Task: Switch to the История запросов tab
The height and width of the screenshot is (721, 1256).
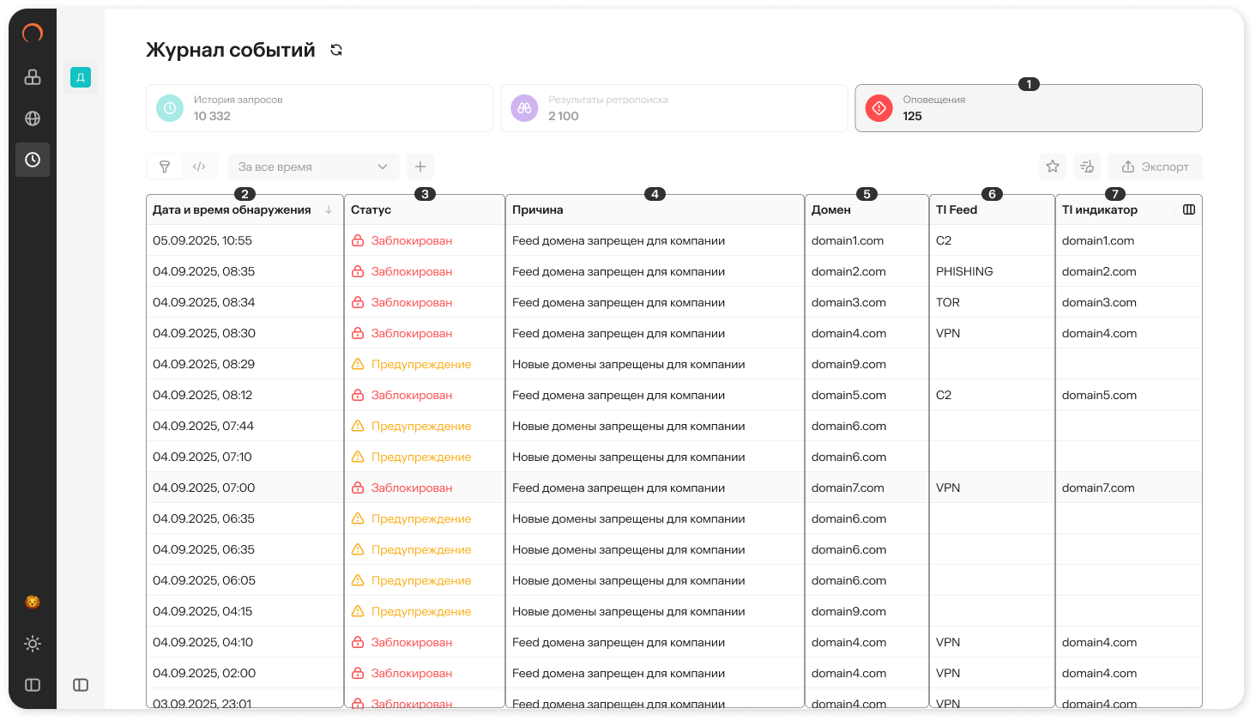Action: pyautogui.click(x=319, y=108)
